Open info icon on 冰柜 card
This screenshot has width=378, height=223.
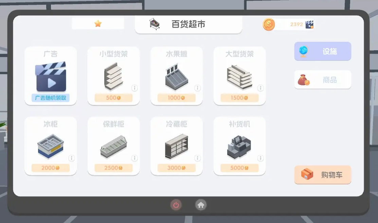pos(71,158)
